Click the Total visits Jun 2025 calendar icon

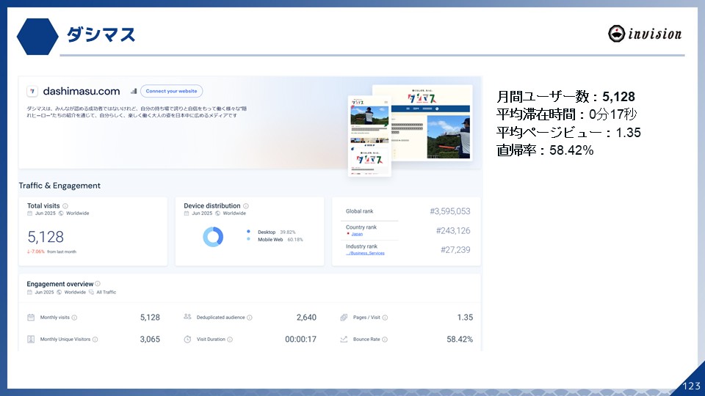click(29, 213)
